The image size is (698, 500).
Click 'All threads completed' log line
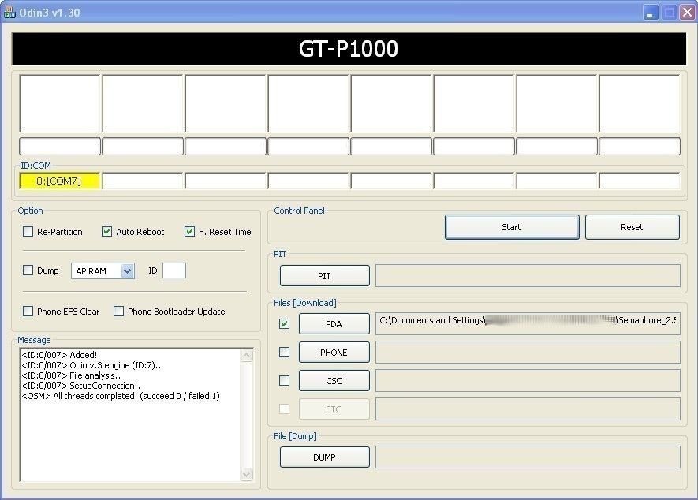coord(121,396)
